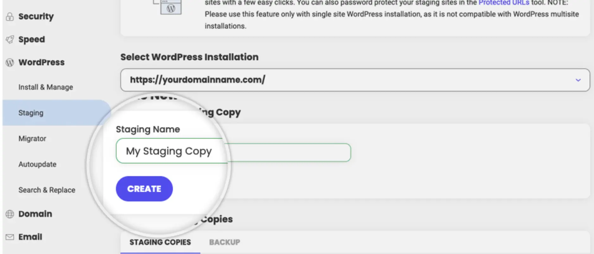The width and height of the screenshot is (594, 254).
Task: Click the globe icon beside Domain
Action: coord(10,214)
